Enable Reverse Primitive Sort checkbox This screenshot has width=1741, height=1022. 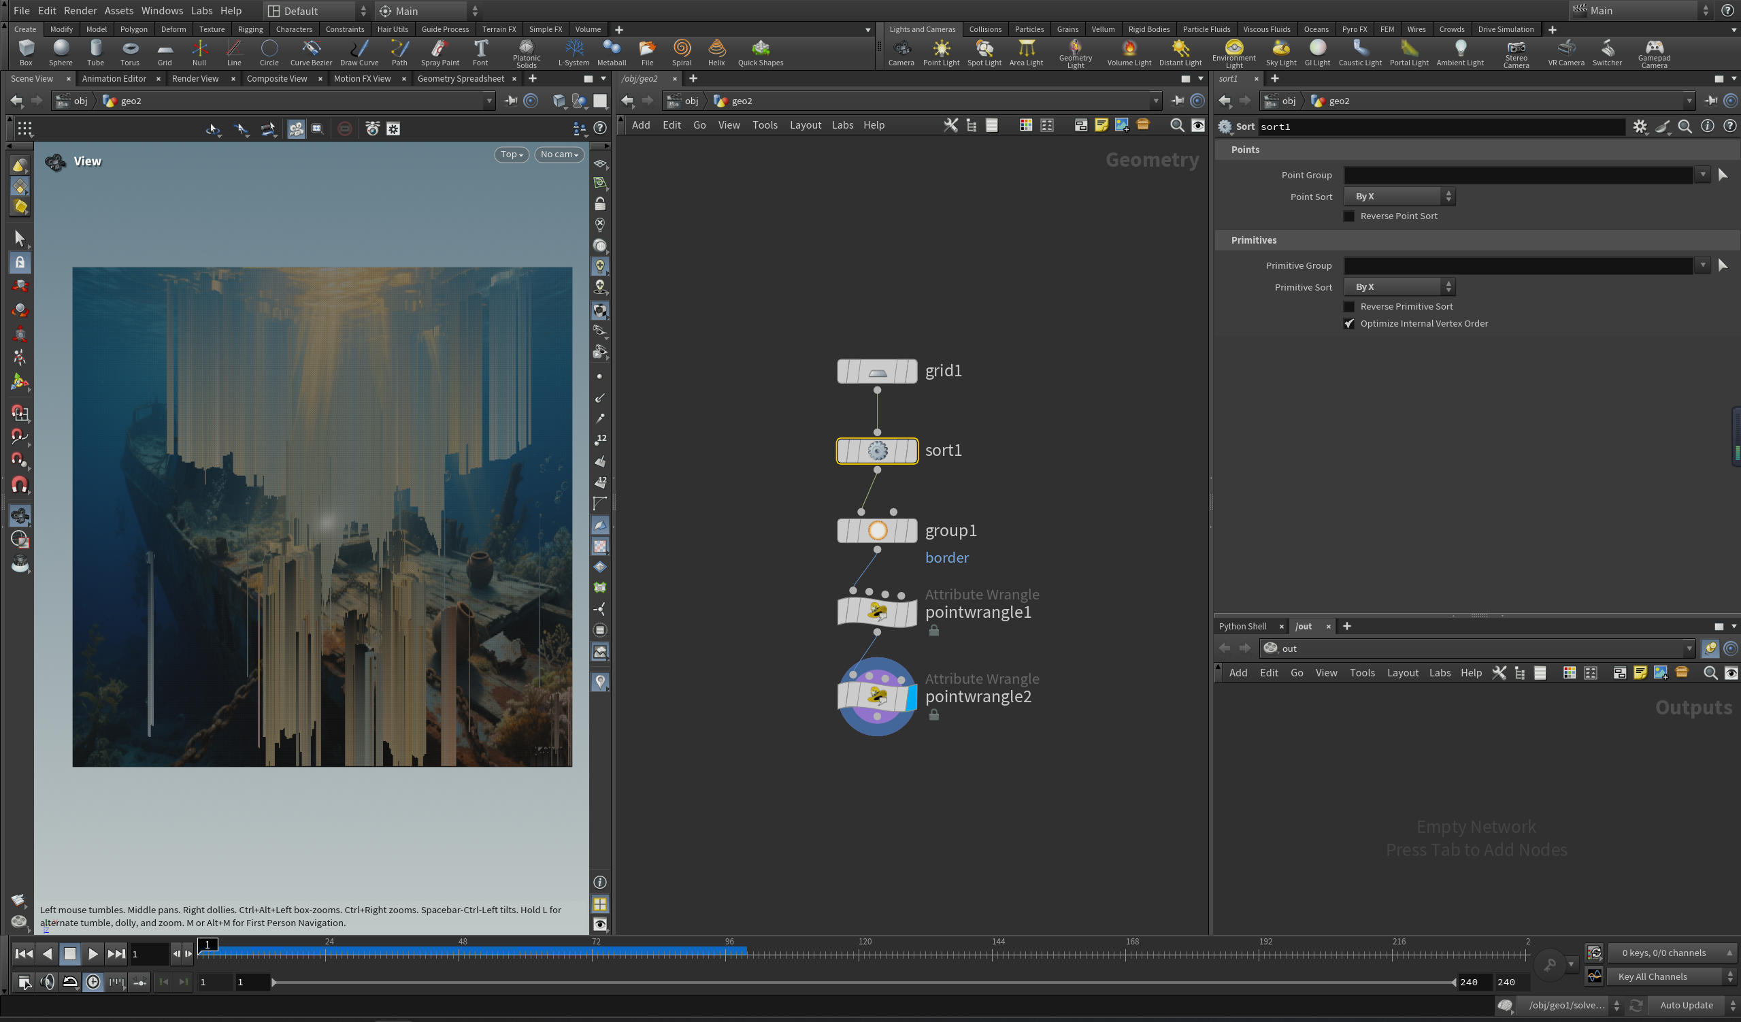pyautogui.click(x=1348, y=307)
